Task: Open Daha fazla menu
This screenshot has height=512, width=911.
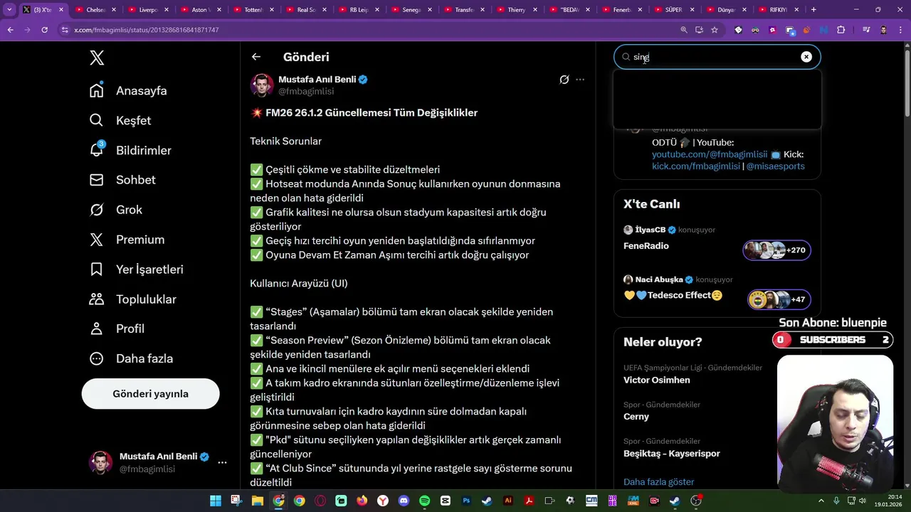Action: pyautogui.click(x=131, y=358)
